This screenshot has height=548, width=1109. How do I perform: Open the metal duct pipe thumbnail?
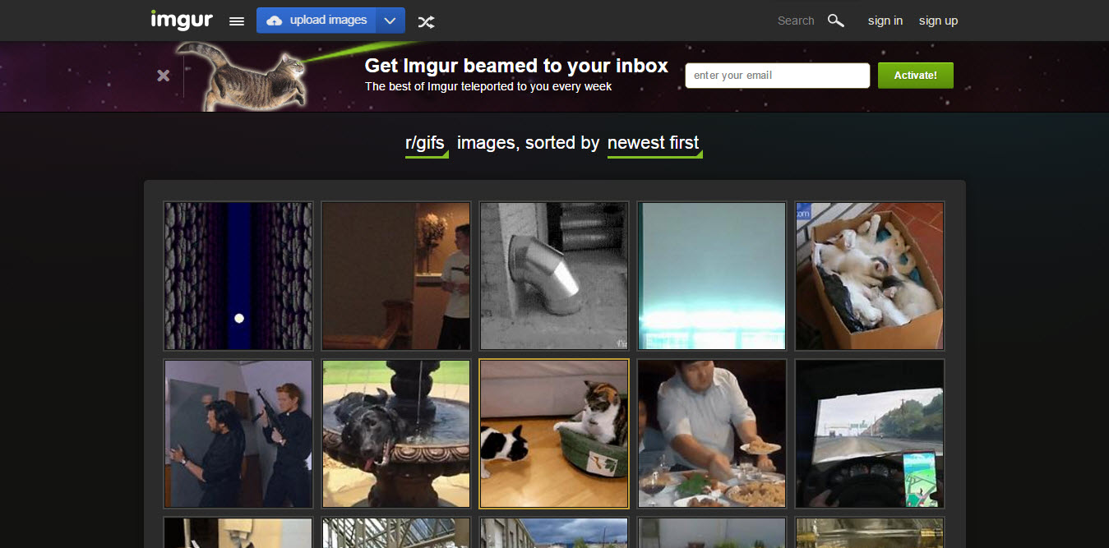554,276
